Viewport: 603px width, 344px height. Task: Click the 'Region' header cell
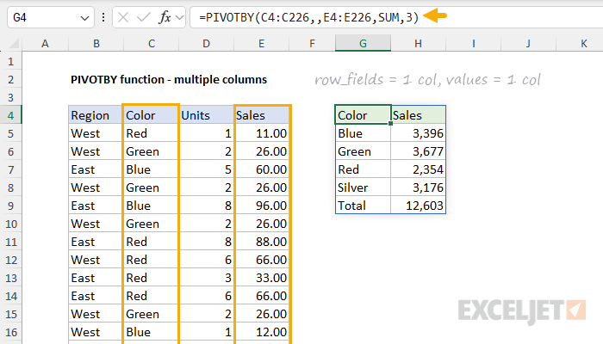click(x=96, y=115)
